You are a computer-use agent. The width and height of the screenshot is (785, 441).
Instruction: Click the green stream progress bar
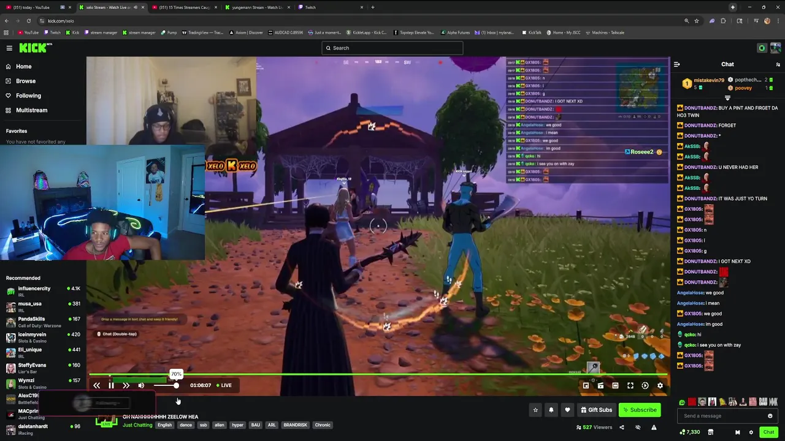click(x=378, y=374)
